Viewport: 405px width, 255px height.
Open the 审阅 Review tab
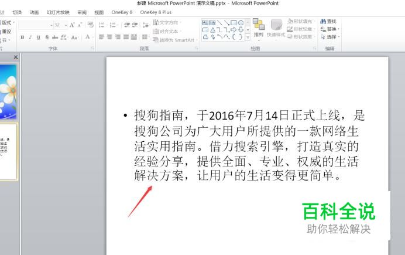pyautogui.click(x=82, y=12)
